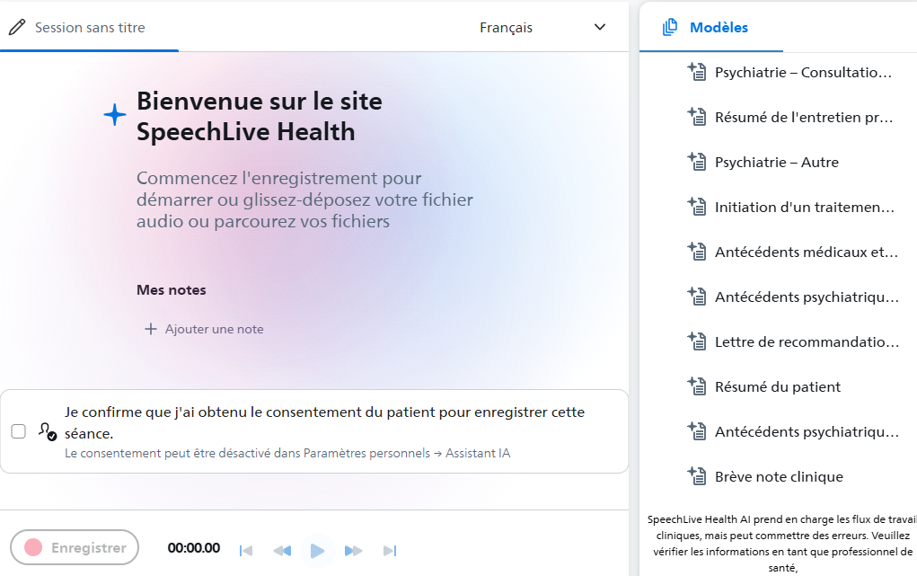
Task: Click the red record dot icon
Action: coord(33,547)
